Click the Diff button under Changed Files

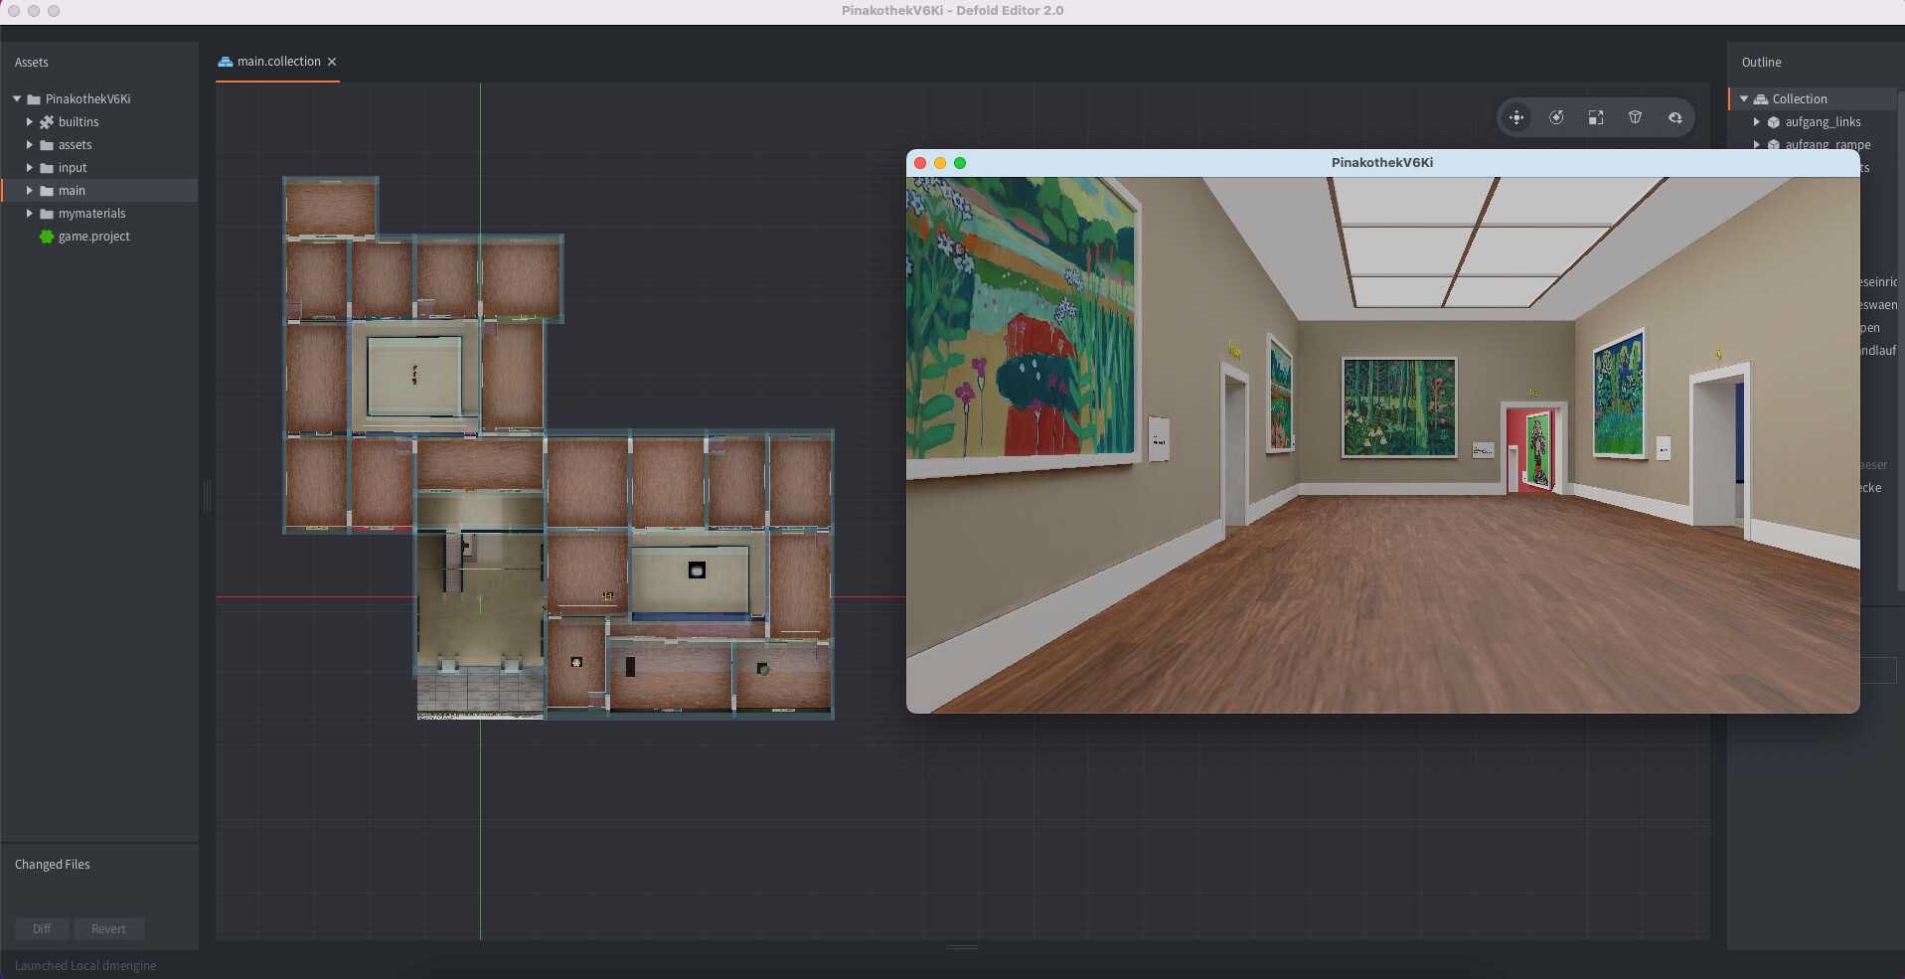pos(42,928)
